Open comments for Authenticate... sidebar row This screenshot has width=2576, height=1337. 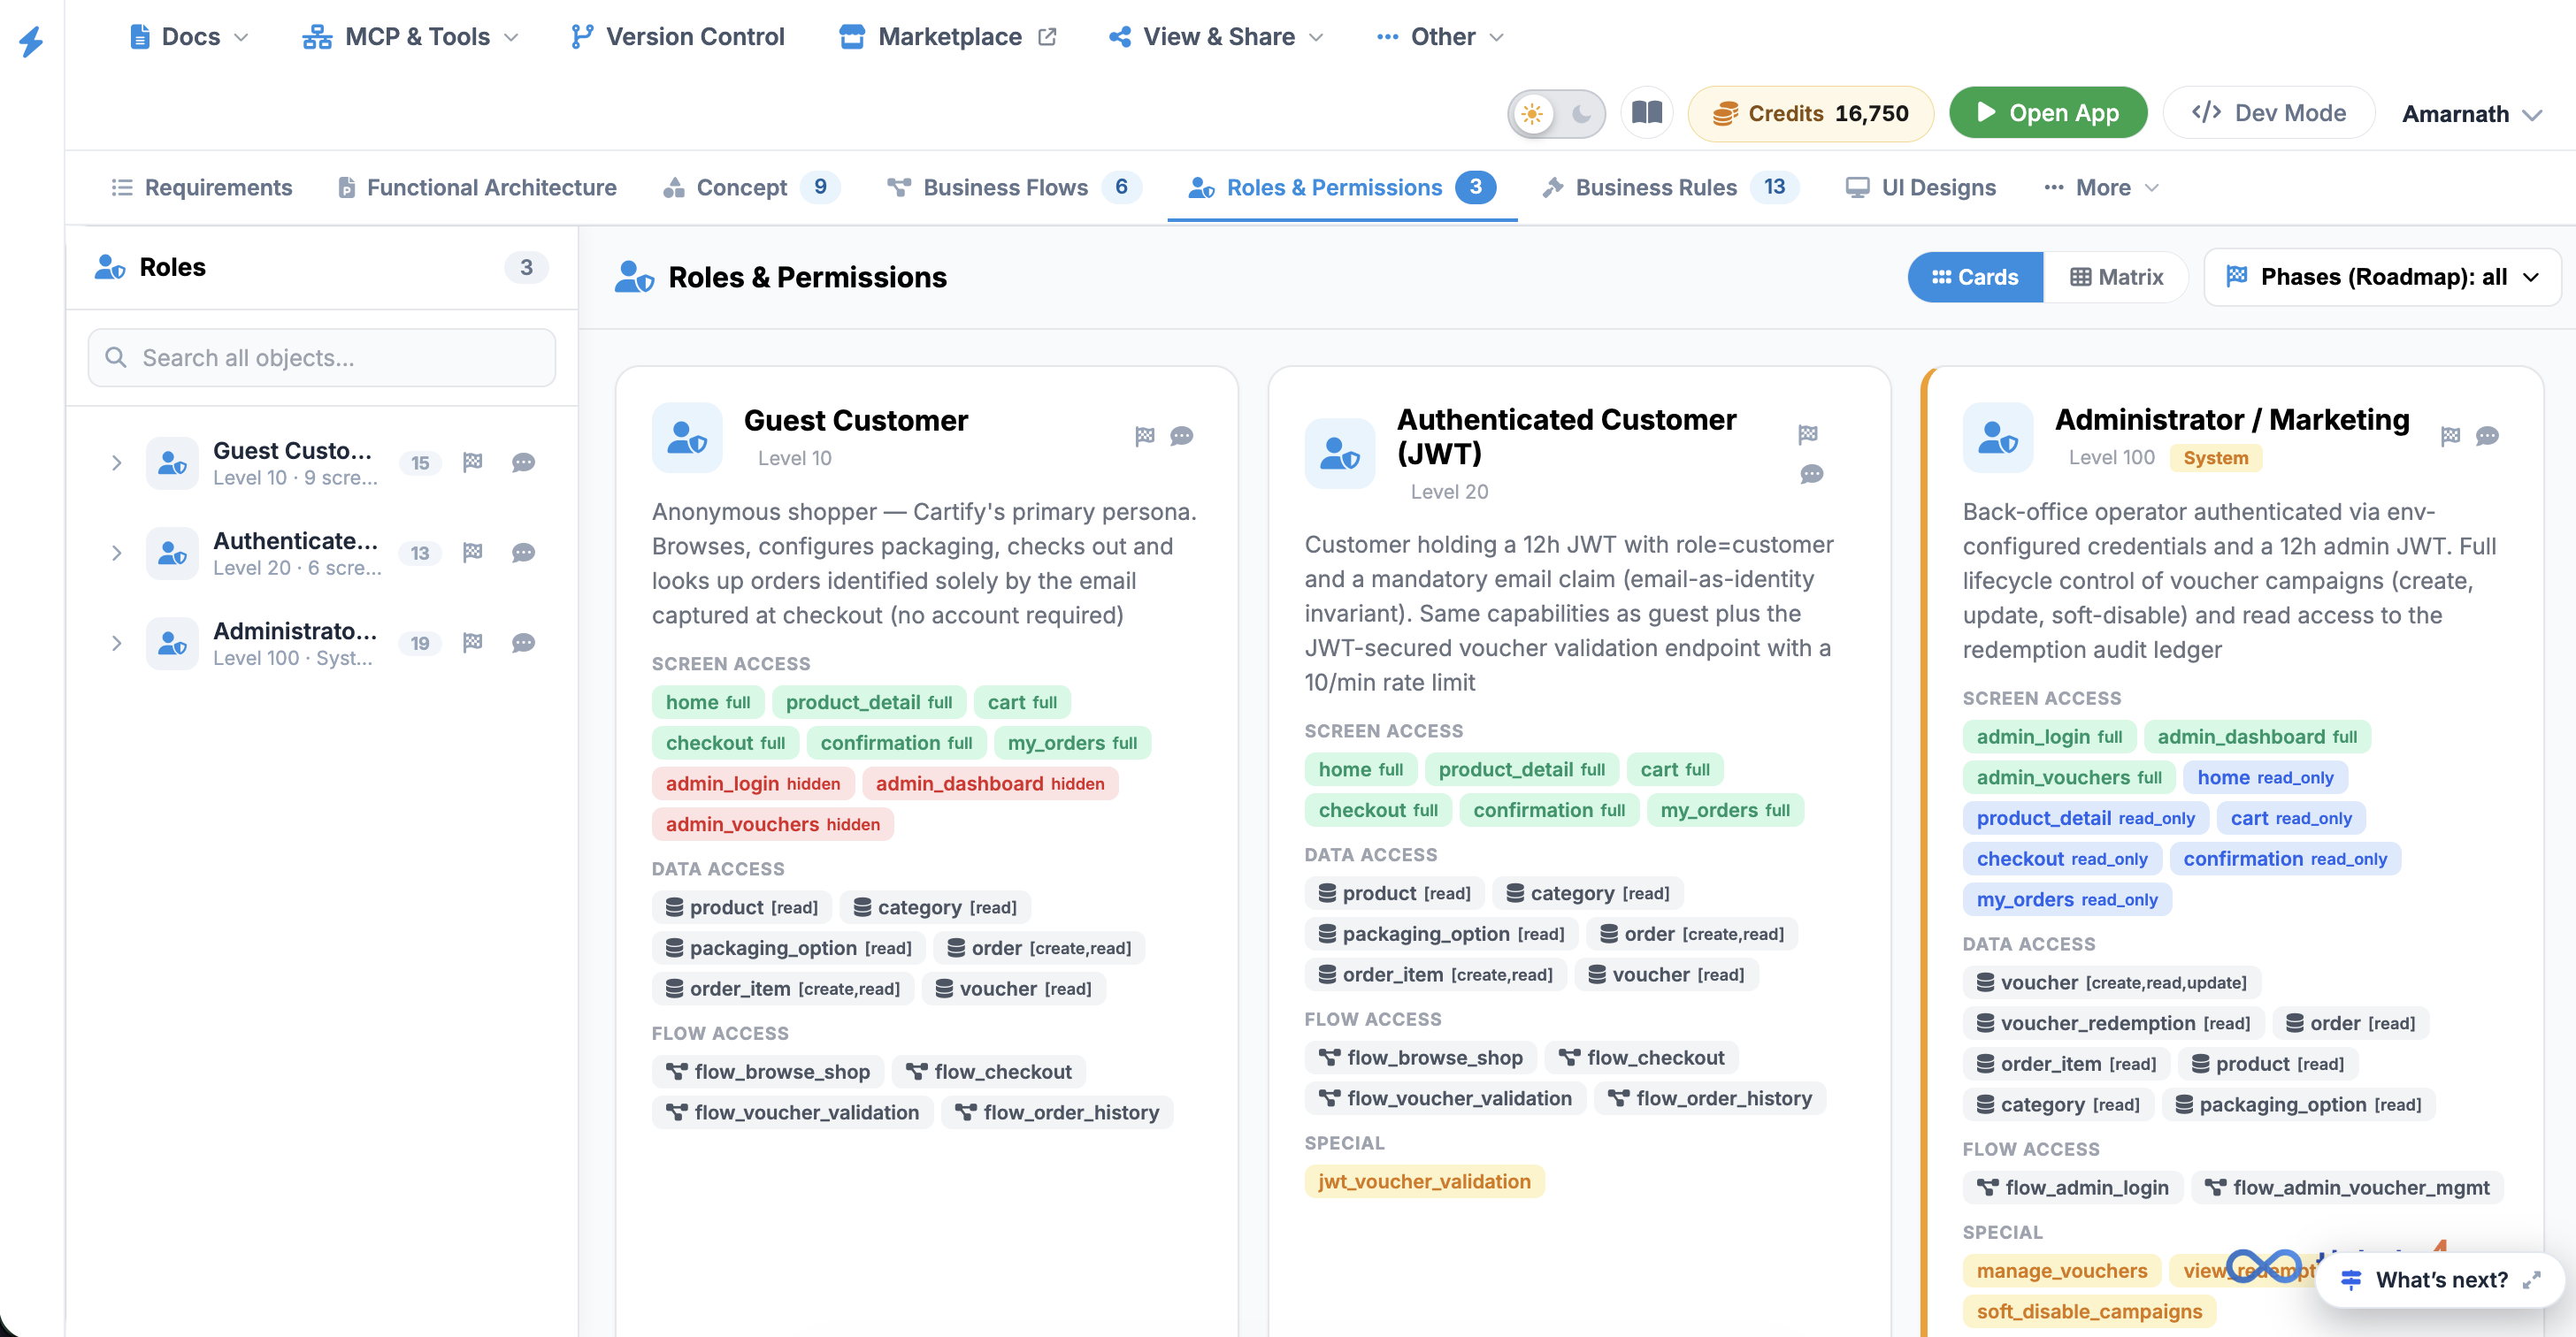coord(523,552)
